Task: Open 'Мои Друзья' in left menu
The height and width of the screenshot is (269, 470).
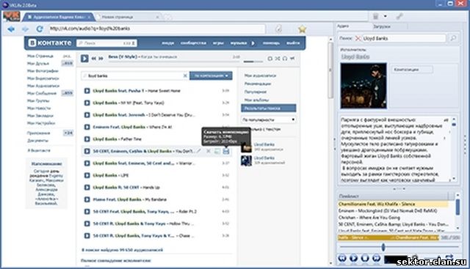Action: (38, 64)
